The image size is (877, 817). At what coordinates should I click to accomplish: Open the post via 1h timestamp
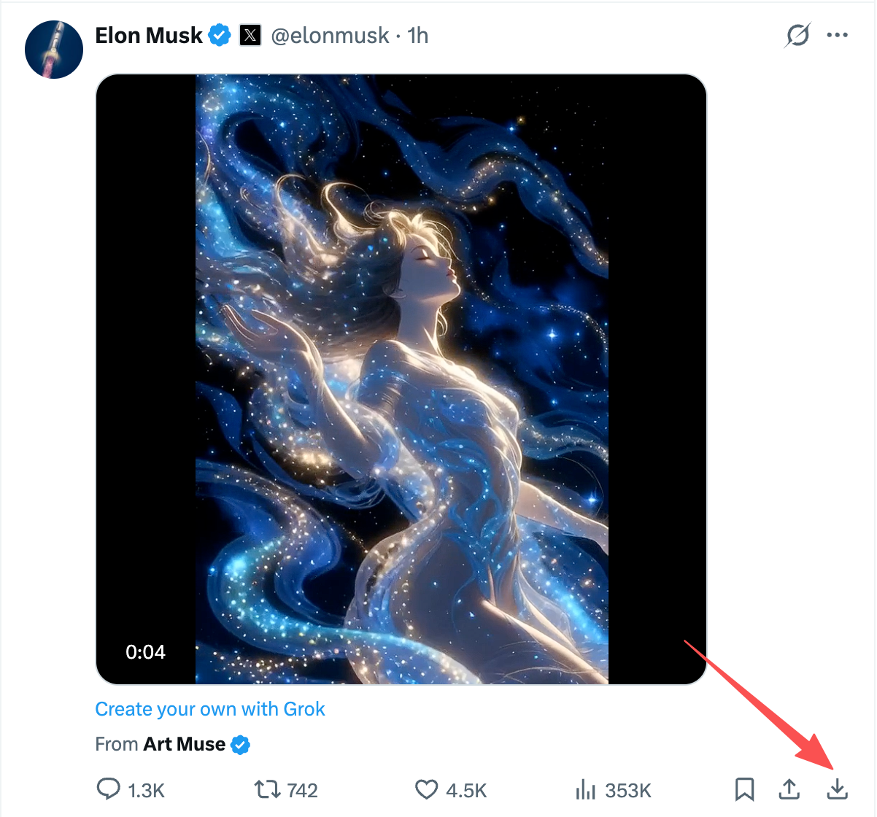coord(418,36)
